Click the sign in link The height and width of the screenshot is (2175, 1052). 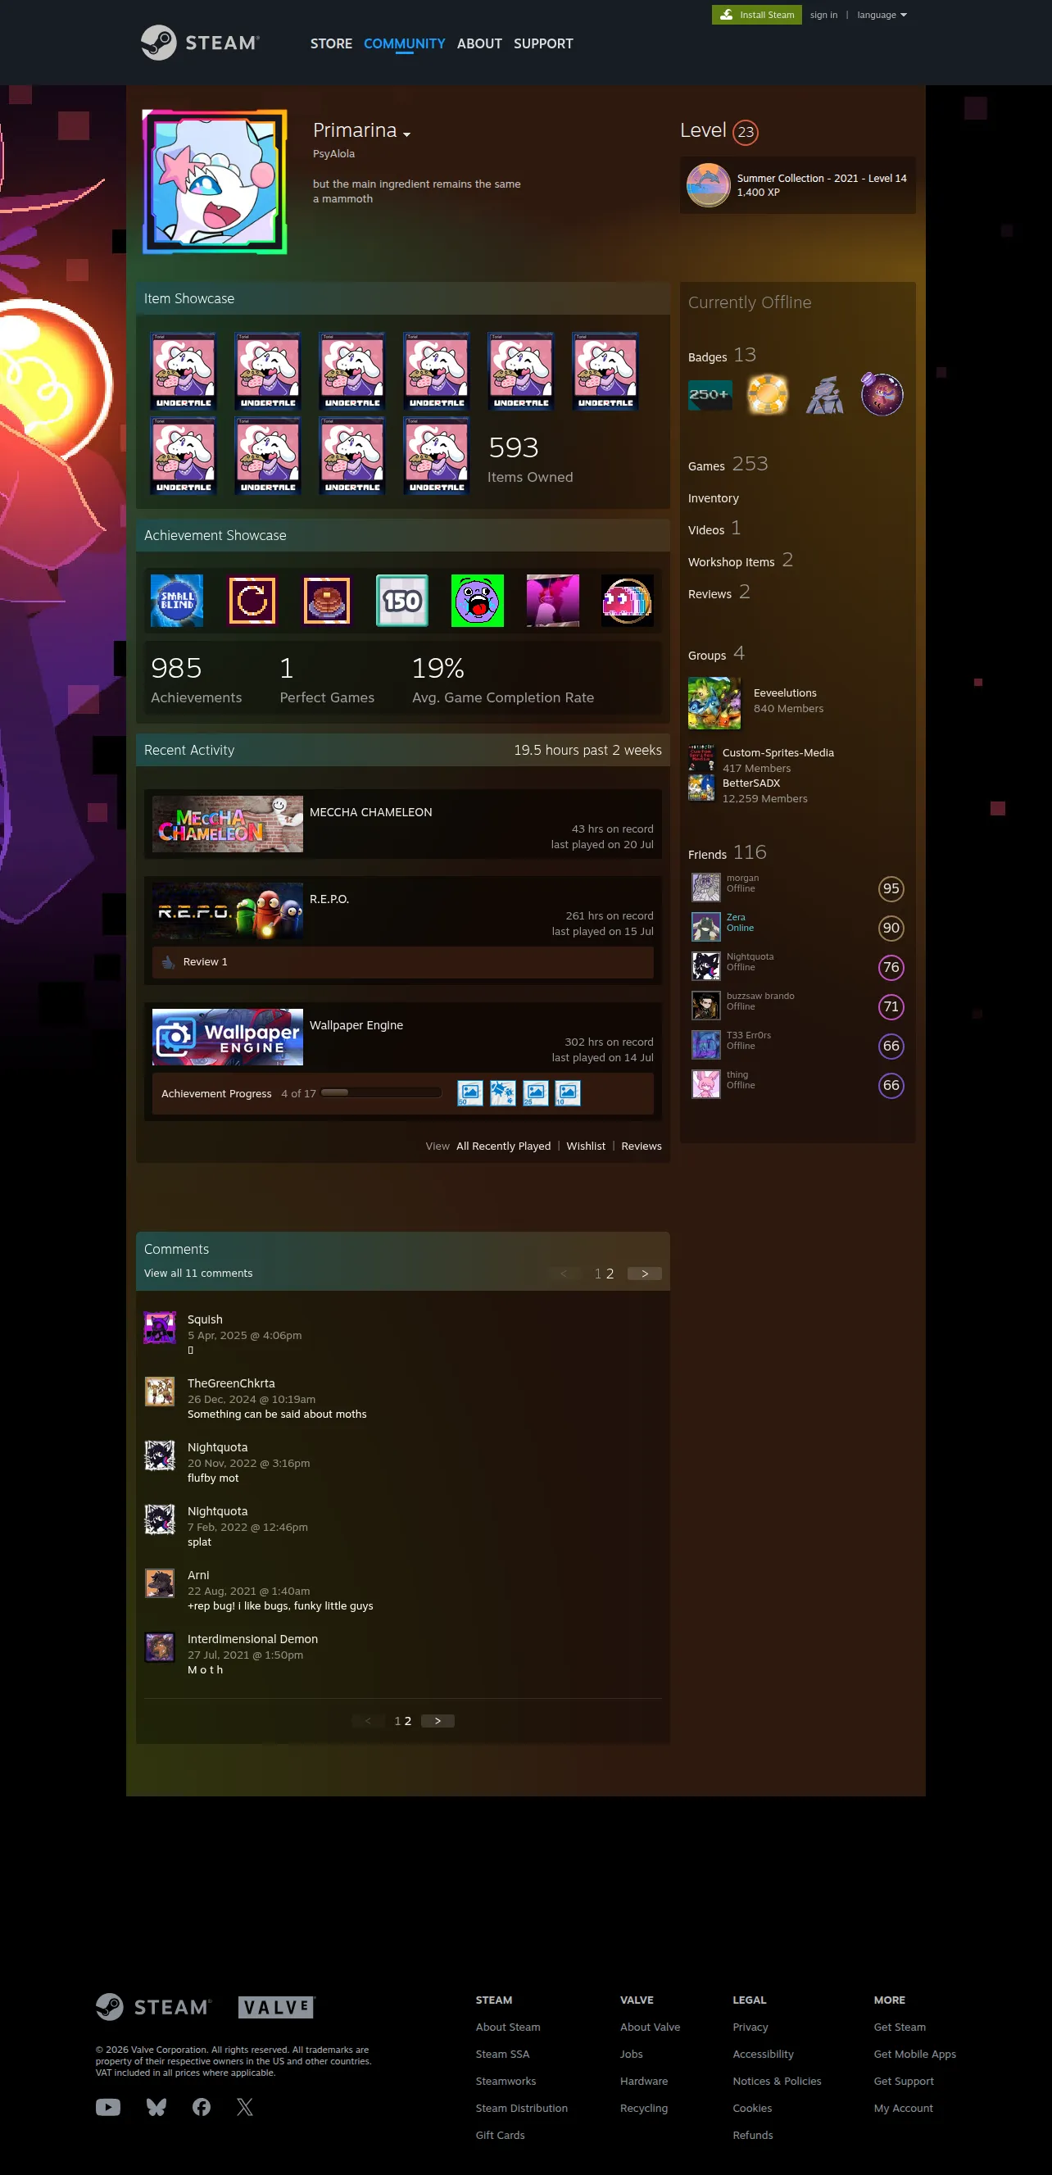pos(823,16)
